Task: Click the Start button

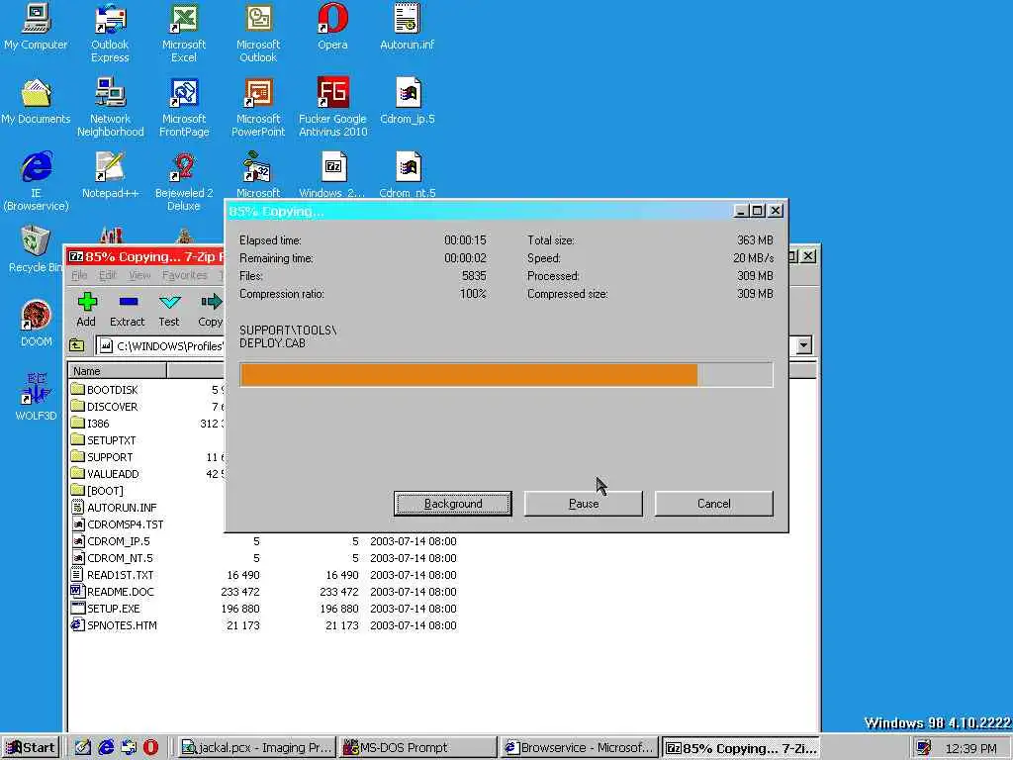Action: coord(31,747)
